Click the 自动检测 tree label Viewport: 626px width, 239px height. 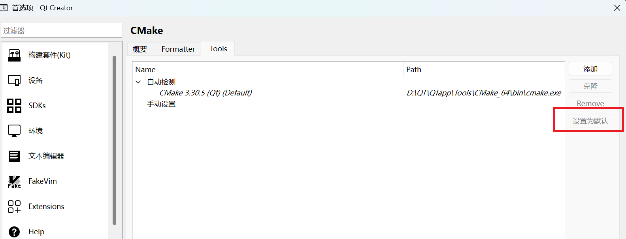161,82
